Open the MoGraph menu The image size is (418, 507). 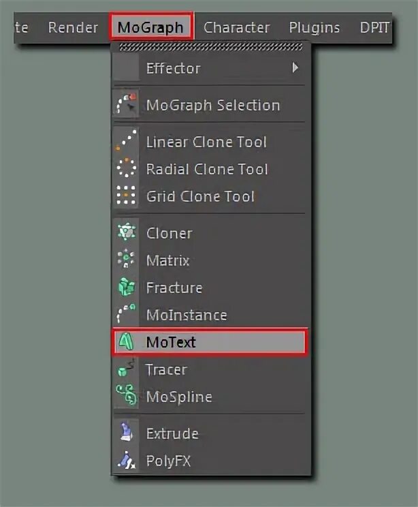click(x=150, y=28)
